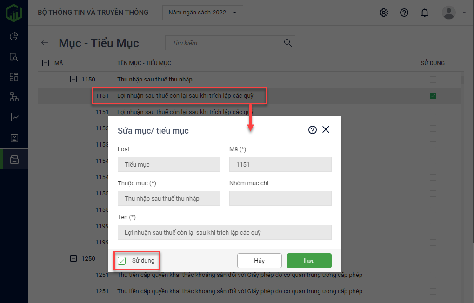Open the document search sidebar icon
Viewport: 474px width, 303px height.
(x=14, y=57)
